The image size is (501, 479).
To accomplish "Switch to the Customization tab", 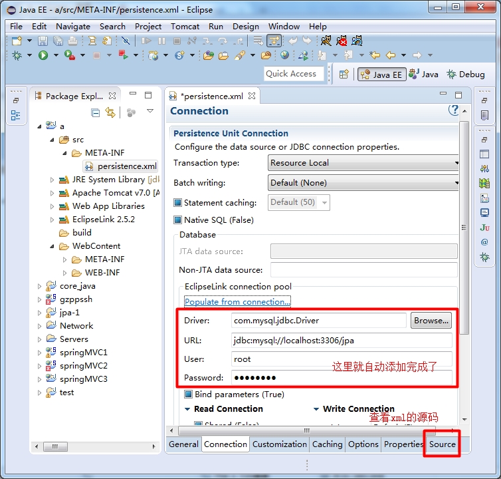I will (280, 444).
